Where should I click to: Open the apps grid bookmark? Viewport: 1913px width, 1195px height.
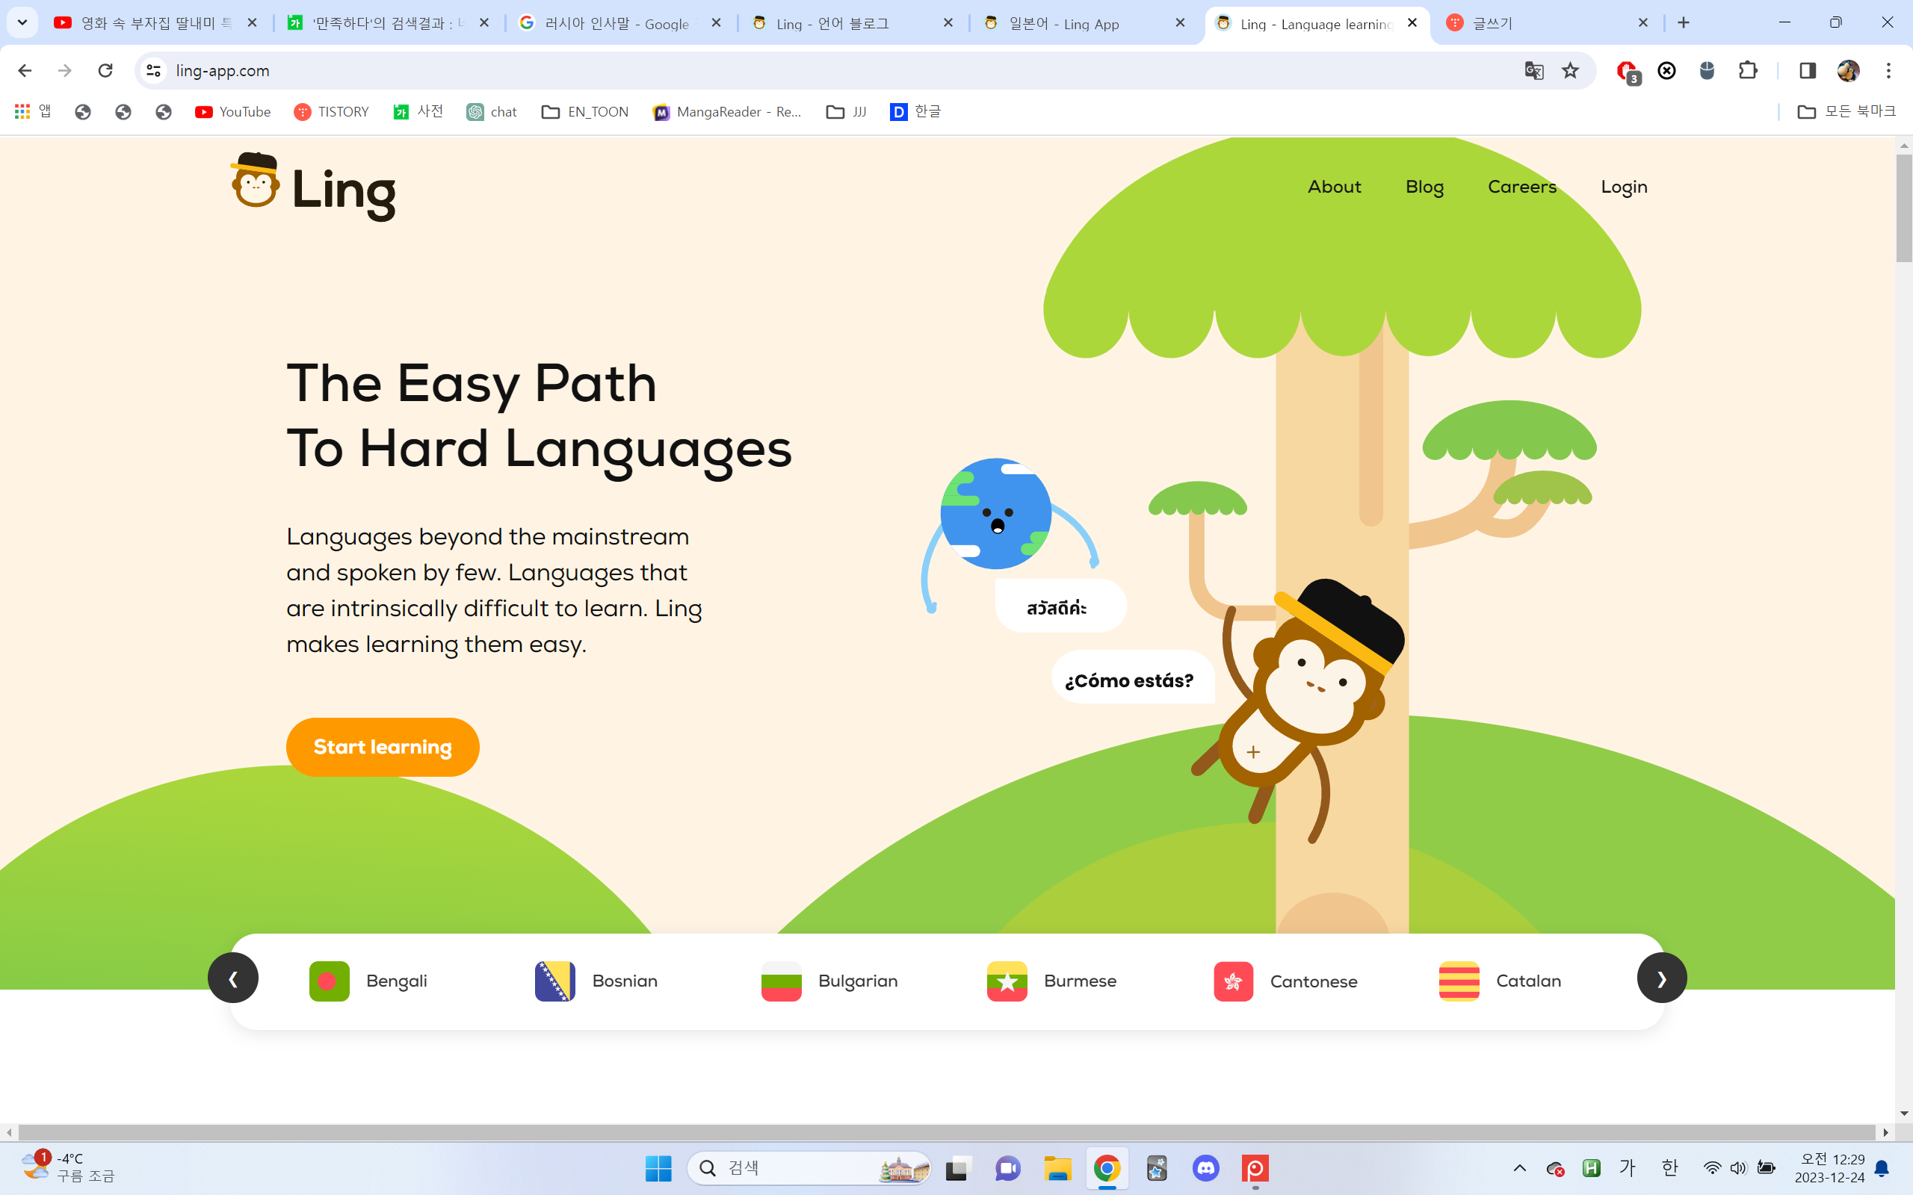coord(32,111)
